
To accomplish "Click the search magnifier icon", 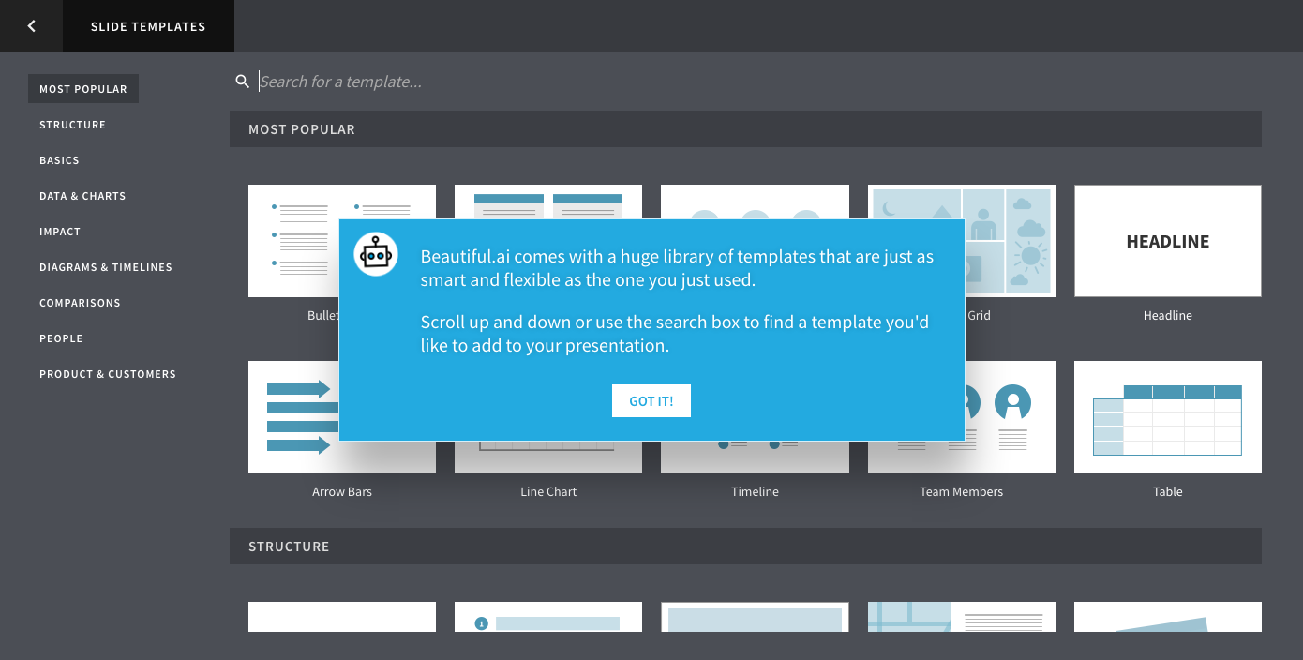I will (243, 82).
